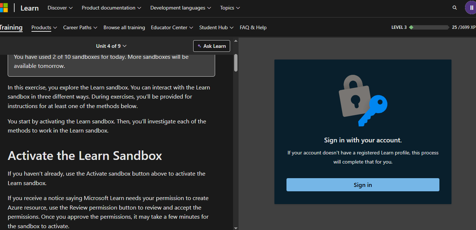Screen dimensions: 476x230
Task: Click the sandboxes used notice text
Action: (101, 61)
